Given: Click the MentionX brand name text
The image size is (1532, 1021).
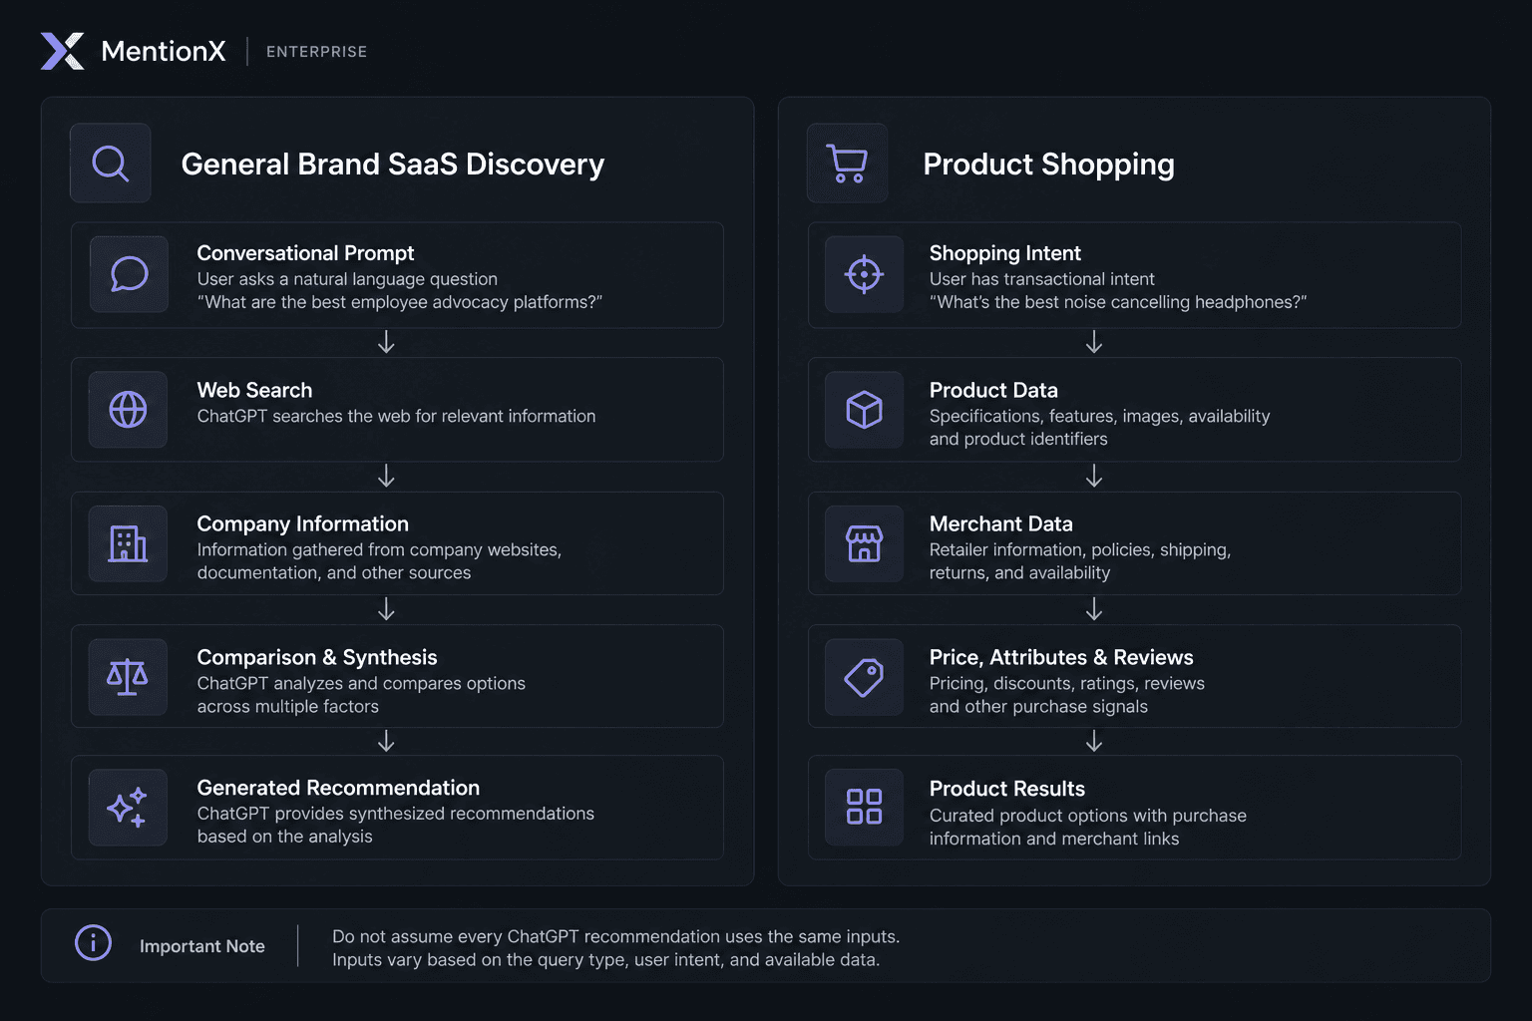Looking at the screenshot, I should 164,51.
